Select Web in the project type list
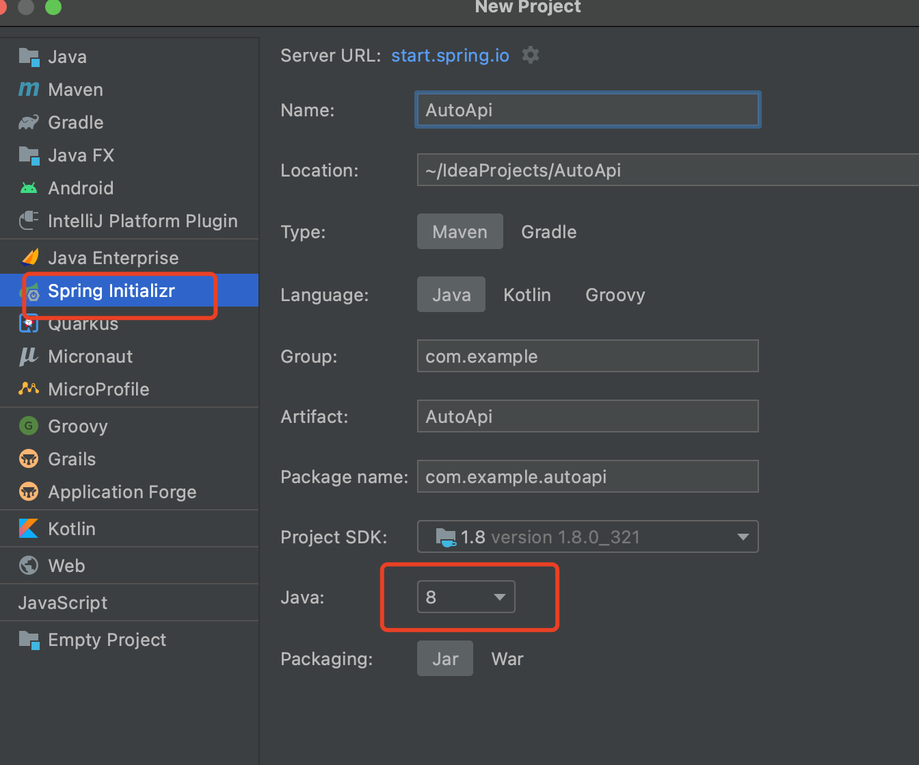Image resolution: width=919 pixels, height=765 pixels. click(x=129, y=566)
